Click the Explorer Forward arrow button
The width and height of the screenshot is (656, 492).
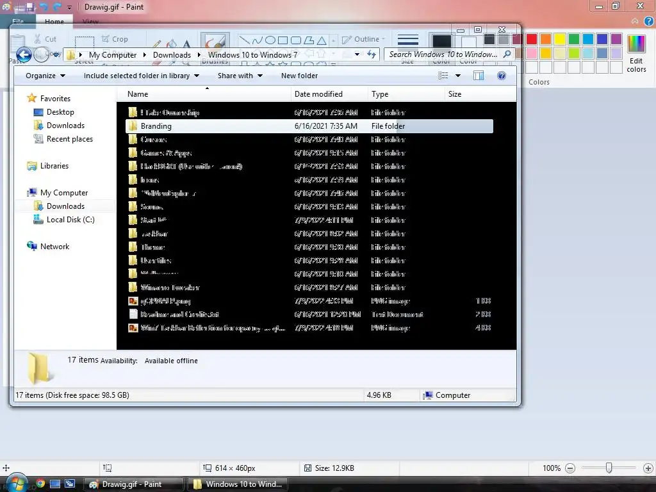point(41,54)
